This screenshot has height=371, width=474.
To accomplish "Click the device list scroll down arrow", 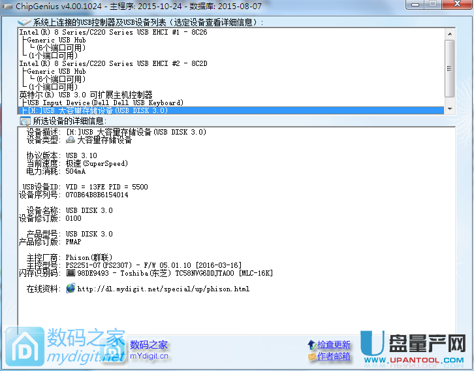I will [450, 109].
